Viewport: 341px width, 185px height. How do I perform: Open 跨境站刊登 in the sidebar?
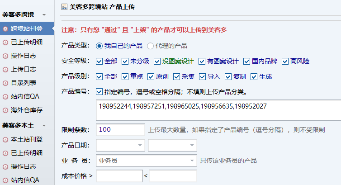click(27, 28)
